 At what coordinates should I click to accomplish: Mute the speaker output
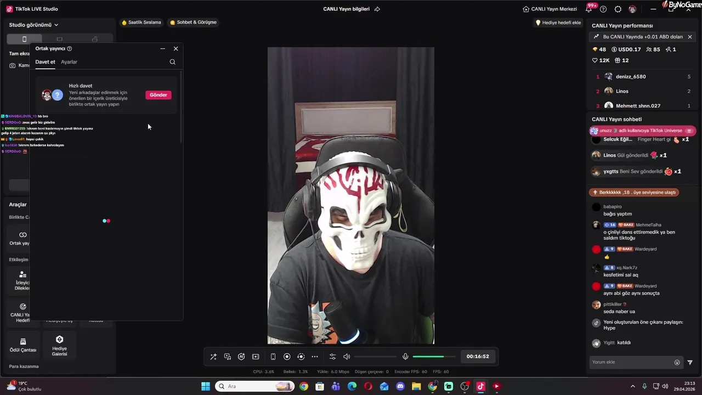347,357
